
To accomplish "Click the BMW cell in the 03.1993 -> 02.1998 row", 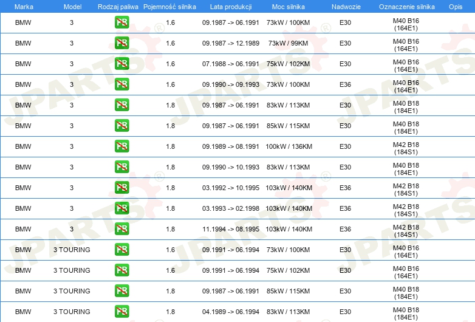I will coord(23,208).
